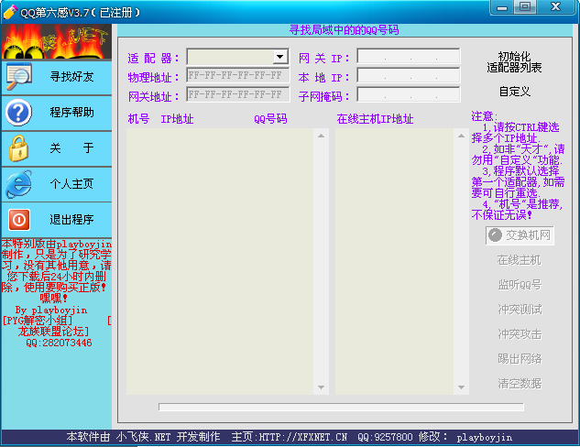The image size is (580, 447).
Task: Click down arrow of QQ号码 list scrollbar
Action: [321, 387]
